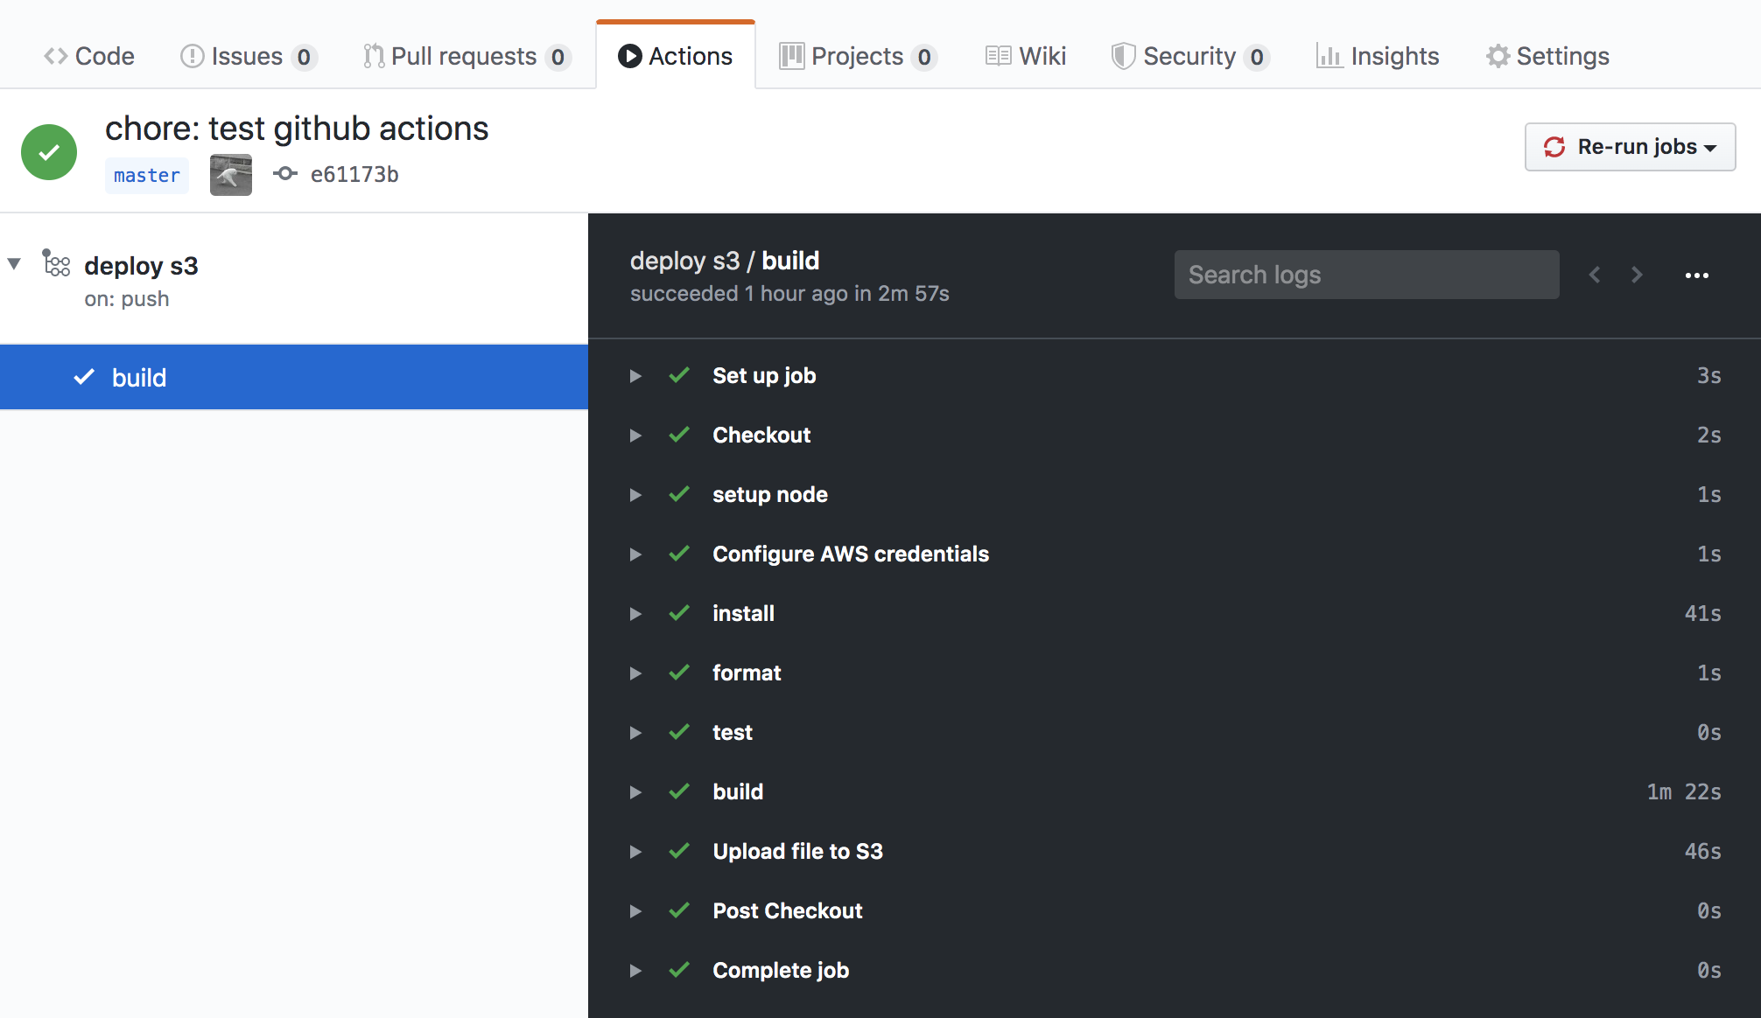Click the Complete job step title
The height and width of the screenshot is (1018, 1761).
click(781, 971)
